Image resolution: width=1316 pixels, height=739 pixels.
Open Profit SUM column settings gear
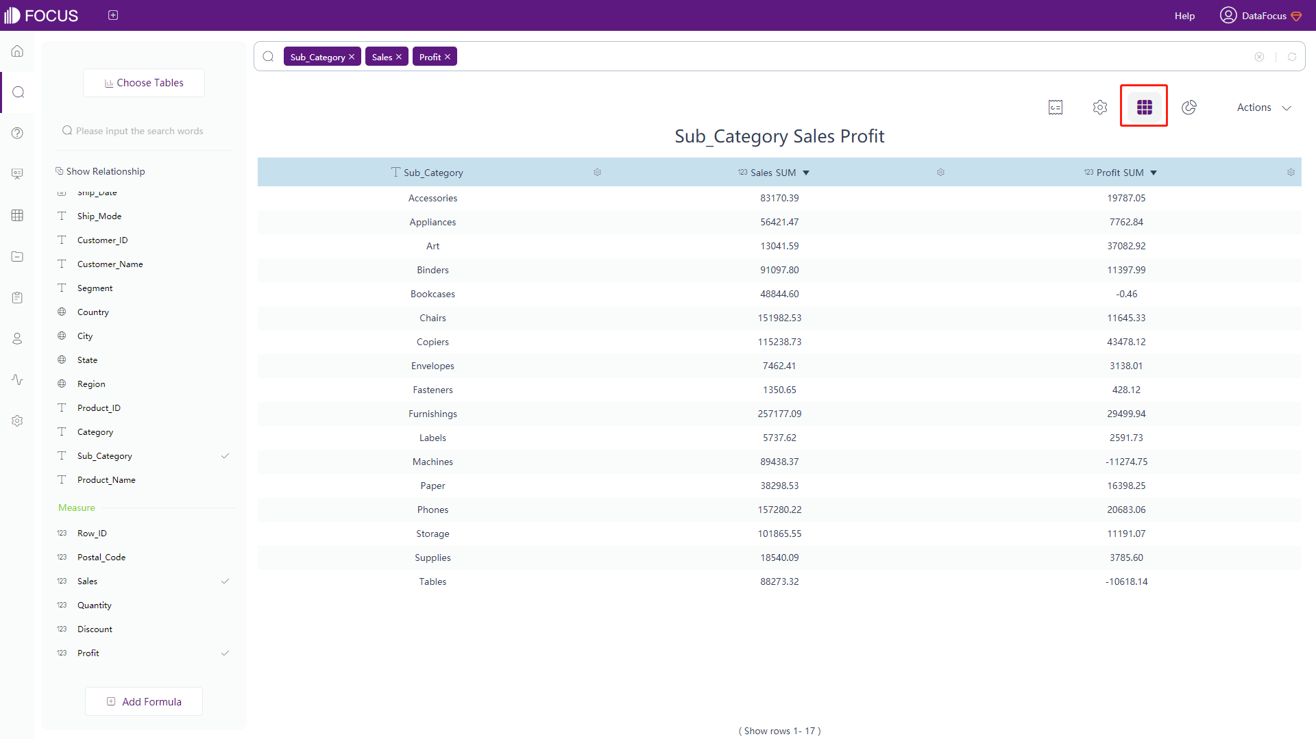click(1291, 173)
